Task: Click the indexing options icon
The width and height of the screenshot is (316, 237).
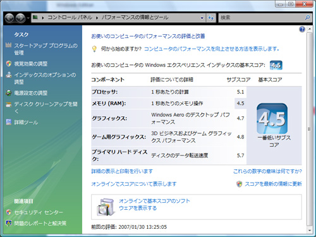Action: click(x=8, y=75)
